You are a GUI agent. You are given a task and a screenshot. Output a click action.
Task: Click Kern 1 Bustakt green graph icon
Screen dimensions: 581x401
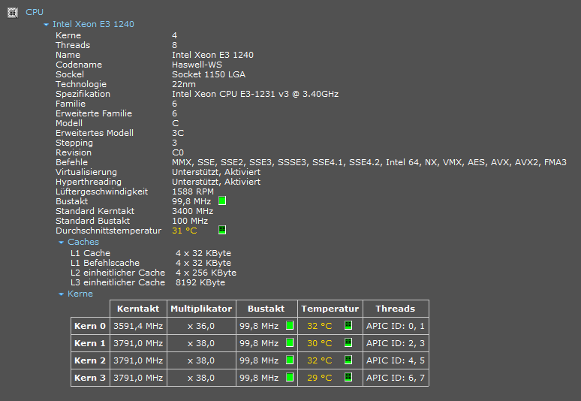[x=290, y=343]
